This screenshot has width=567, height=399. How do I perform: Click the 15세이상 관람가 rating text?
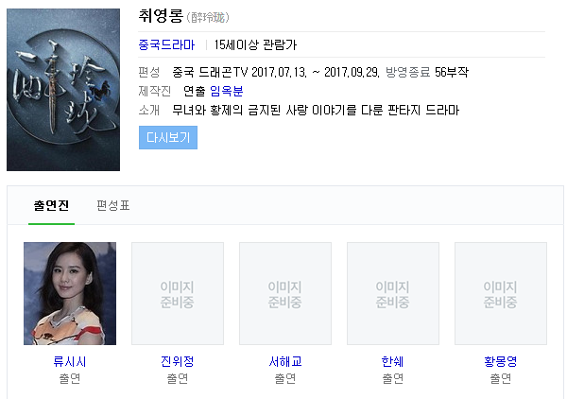[x=256, y=44]
